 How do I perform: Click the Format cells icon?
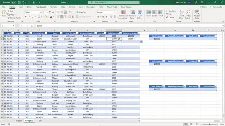[x=160, y=12]
